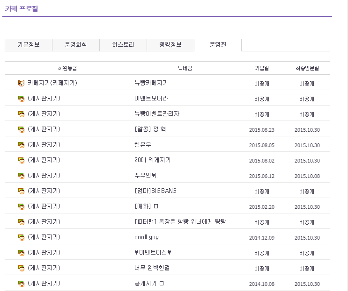Click the board manager icon beside ♥이벤트여신♥
This screenshot has width=348, height=291.
click(x=21, y=253)
